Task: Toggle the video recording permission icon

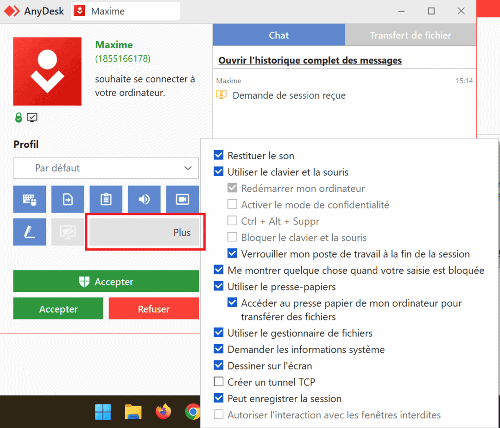Action: (x=182, y=199)
